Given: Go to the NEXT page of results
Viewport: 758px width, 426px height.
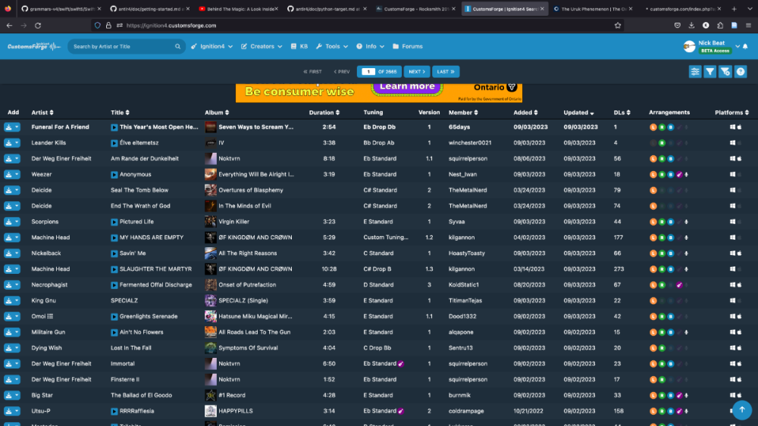Looking at the screenshot, I should click(x=417, y=71).
